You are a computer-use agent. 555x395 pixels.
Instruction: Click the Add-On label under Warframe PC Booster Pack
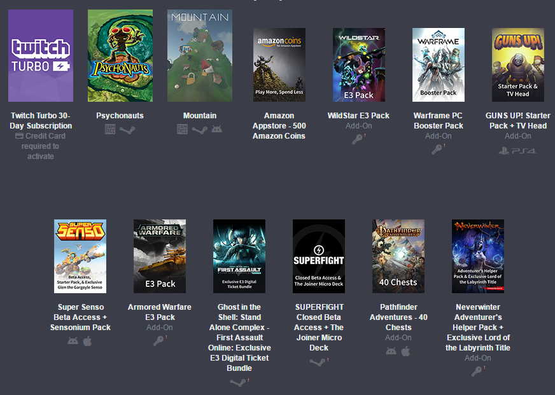pos(438,136)
